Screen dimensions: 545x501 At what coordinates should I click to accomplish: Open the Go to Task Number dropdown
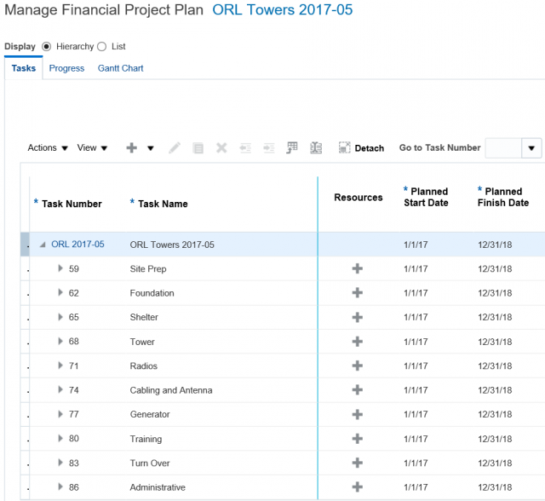click(531, 148)
